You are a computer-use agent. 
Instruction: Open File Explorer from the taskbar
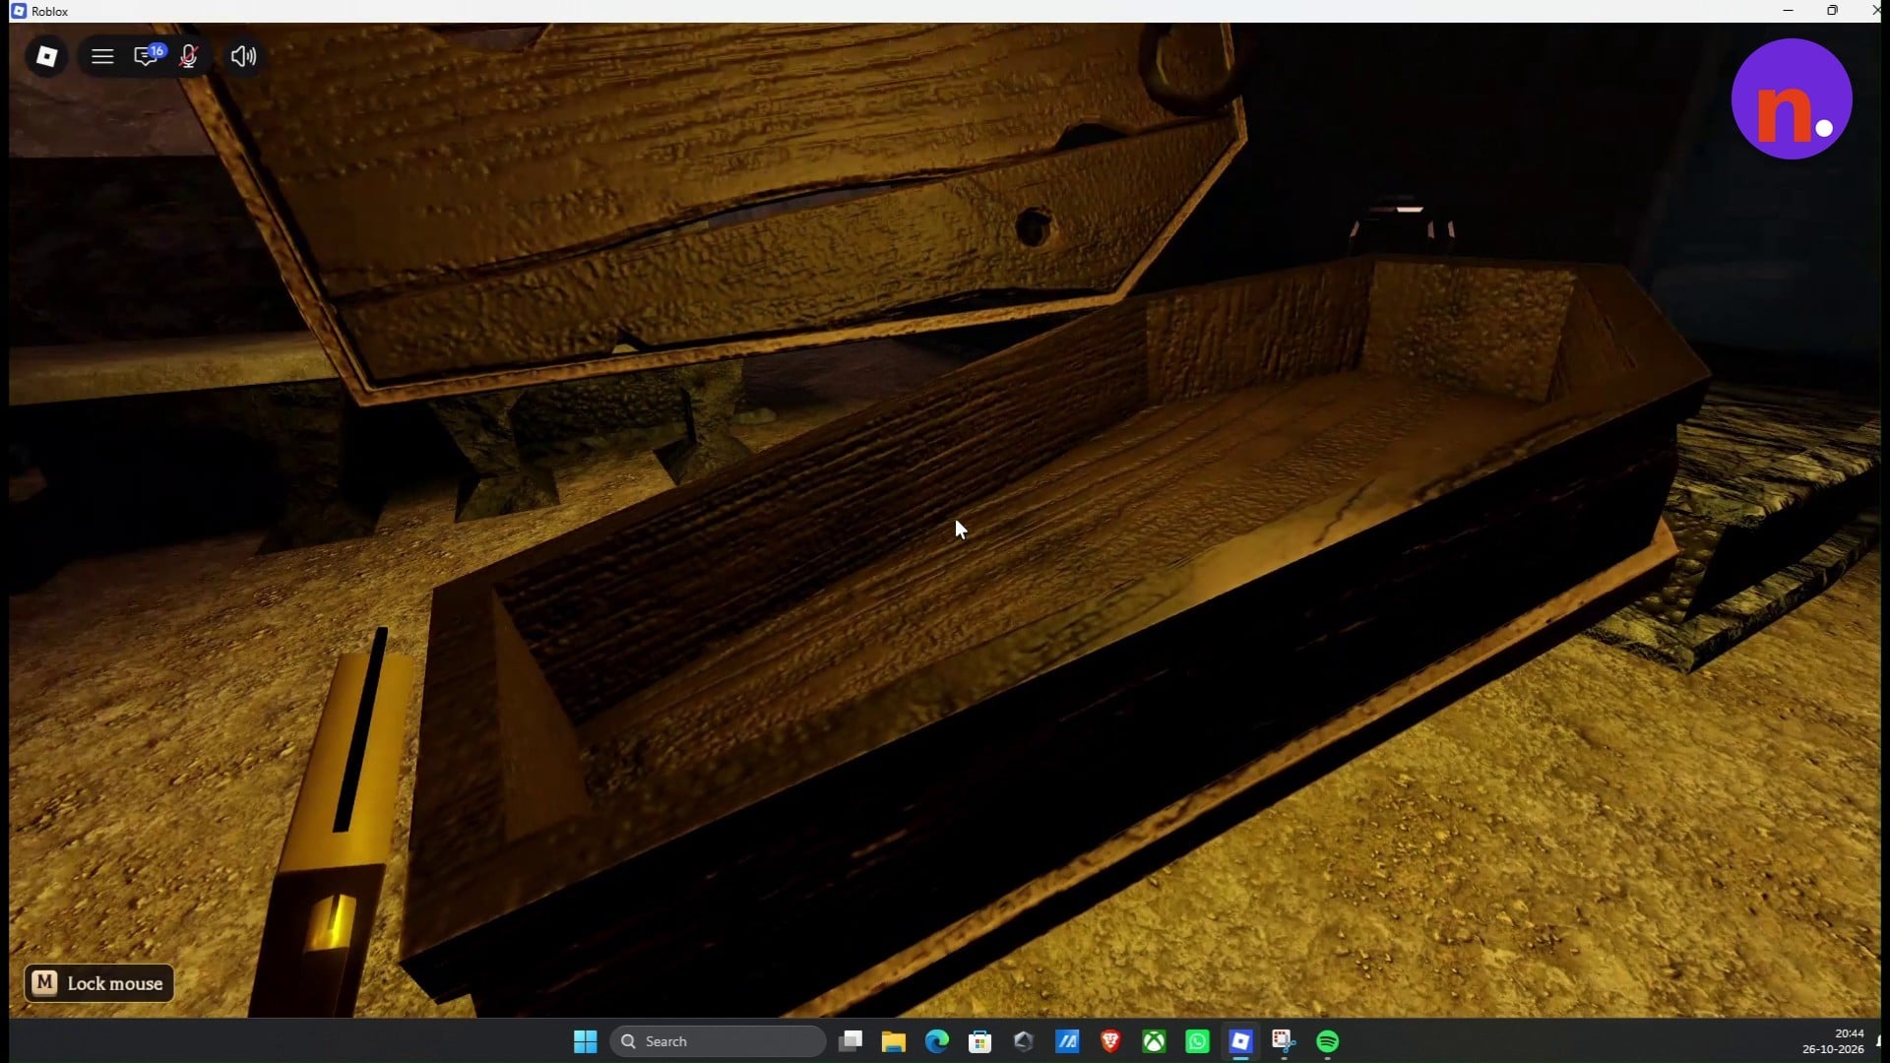coord(894,1041)
